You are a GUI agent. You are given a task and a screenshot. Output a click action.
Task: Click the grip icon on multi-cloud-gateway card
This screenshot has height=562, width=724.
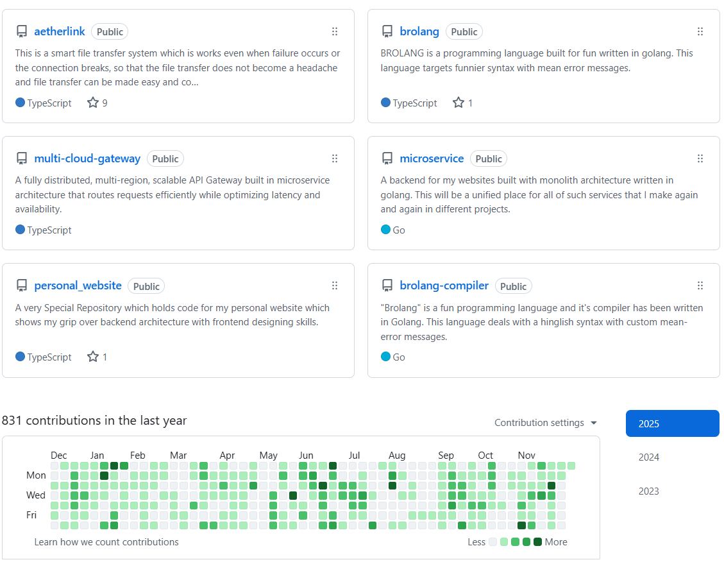tap(335, 158)
